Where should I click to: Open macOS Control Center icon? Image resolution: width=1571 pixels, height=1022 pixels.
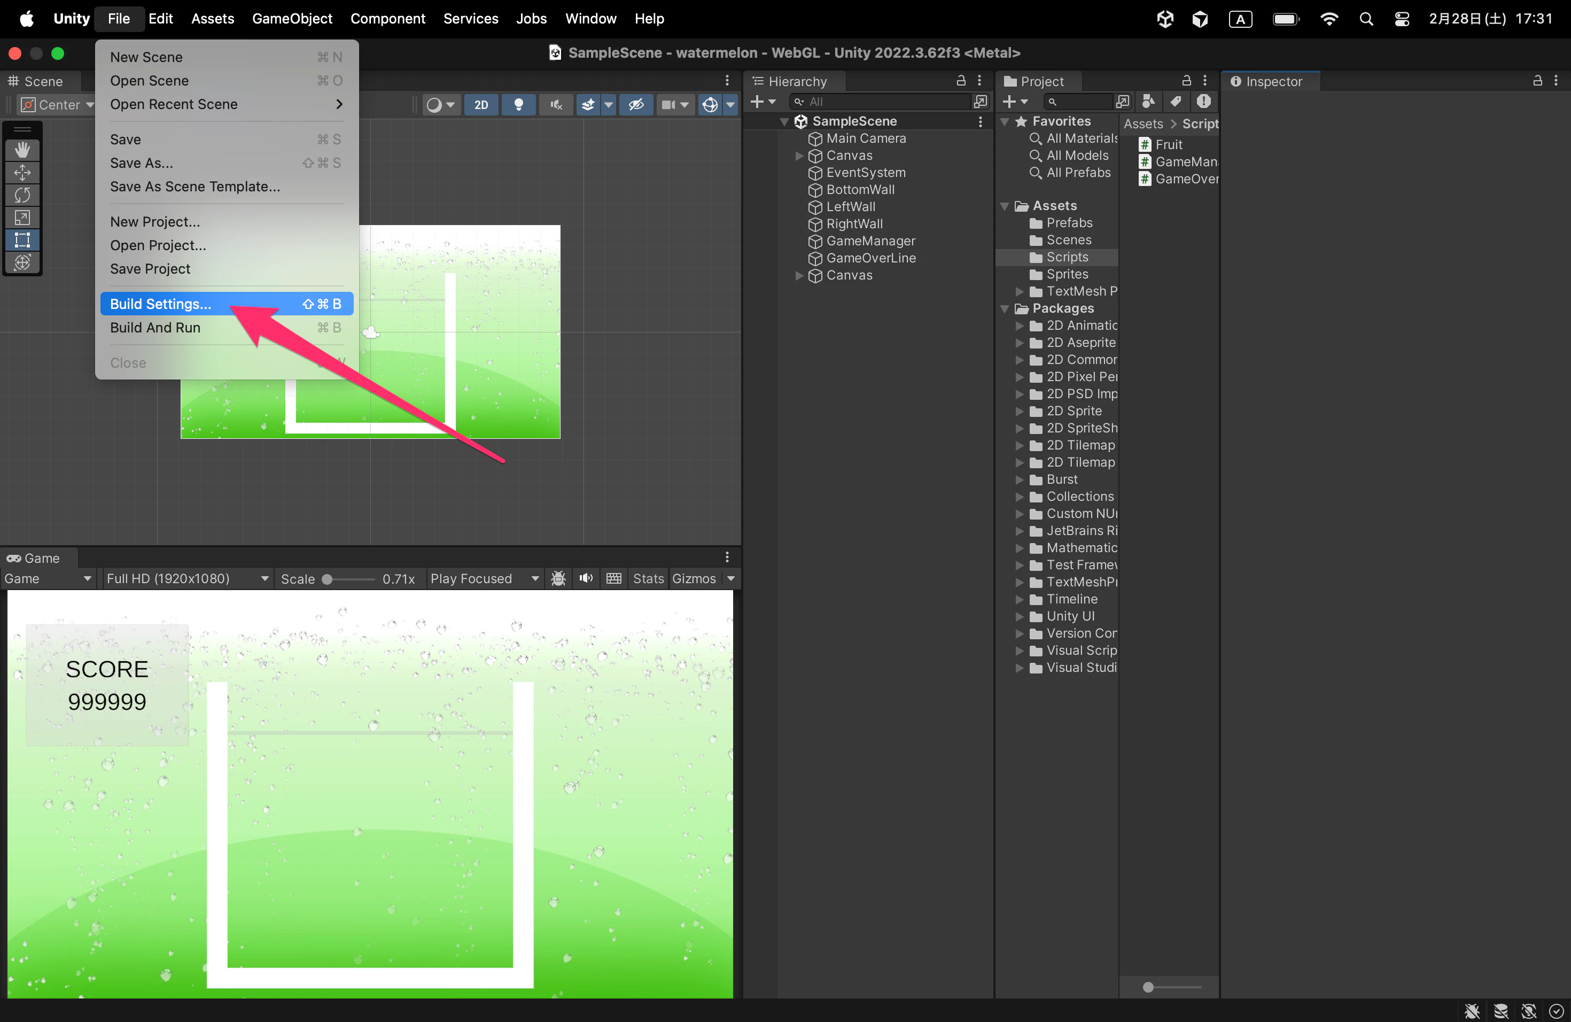[1402, 19]
